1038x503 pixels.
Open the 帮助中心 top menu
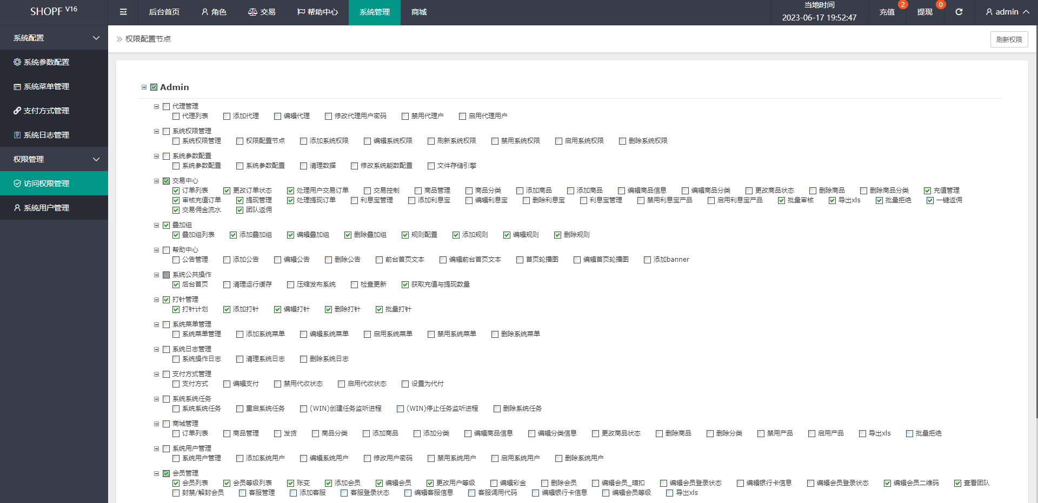click(x=317, y=12)
